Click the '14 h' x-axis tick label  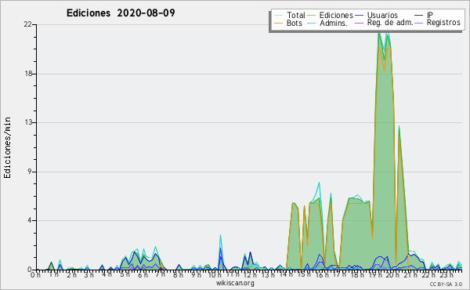[285, 274]
